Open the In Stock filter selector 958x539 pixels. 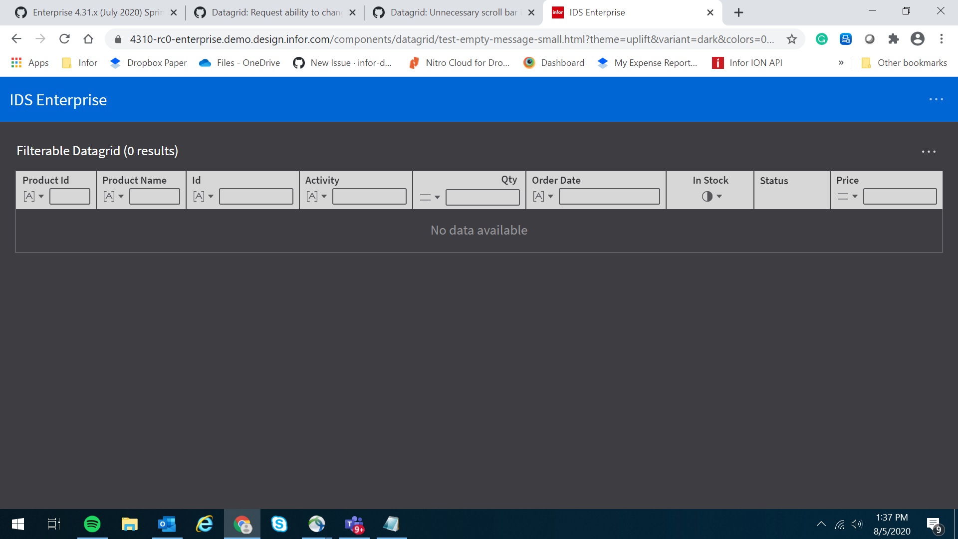coord(712,197)
